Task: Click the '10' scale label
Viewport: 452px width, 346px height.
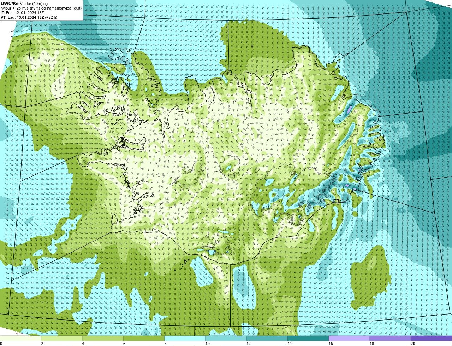Action: pos(207,344)
